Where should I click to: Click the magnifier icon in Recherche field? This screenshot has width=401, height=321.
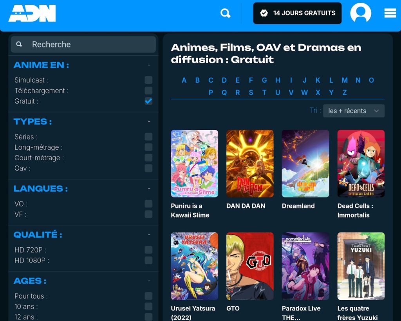(19, 44)
